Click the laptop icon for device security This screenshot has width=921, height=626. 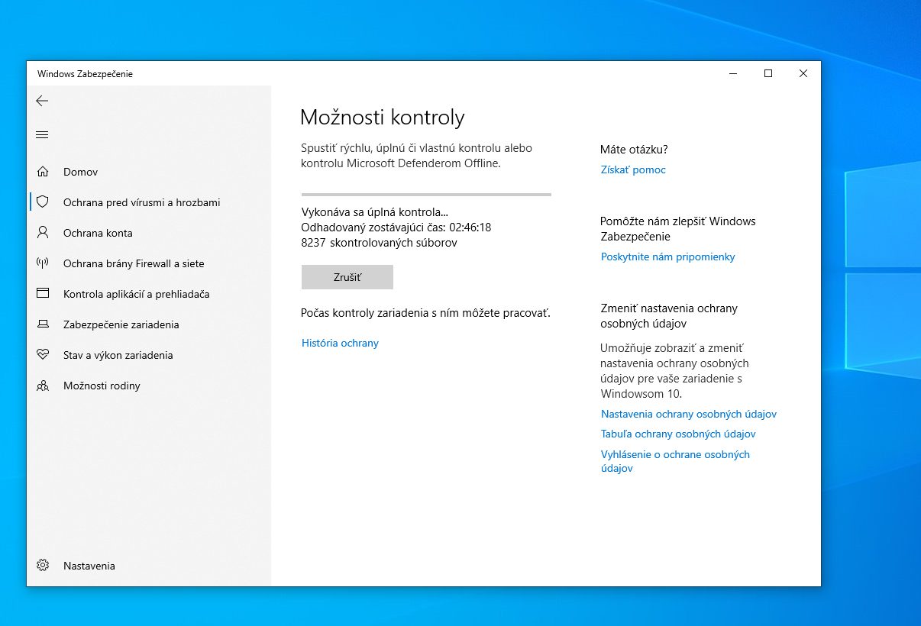point(43,324)
